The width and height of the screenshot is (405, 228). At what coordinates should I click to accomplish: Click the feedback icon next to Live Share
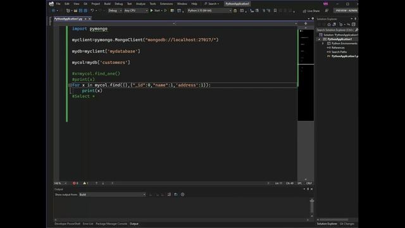327,11
